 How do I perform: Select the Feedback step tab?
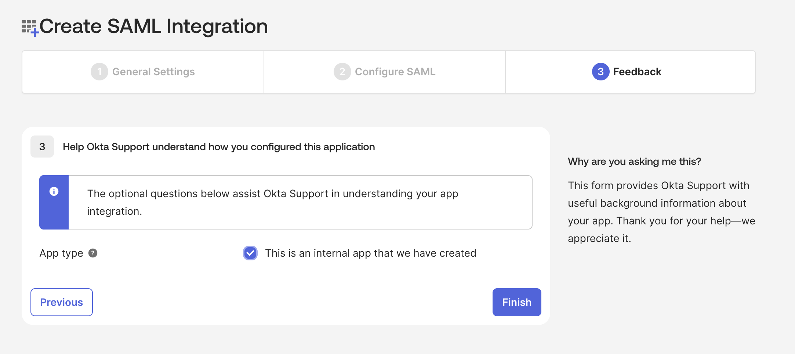coord(630,72)
